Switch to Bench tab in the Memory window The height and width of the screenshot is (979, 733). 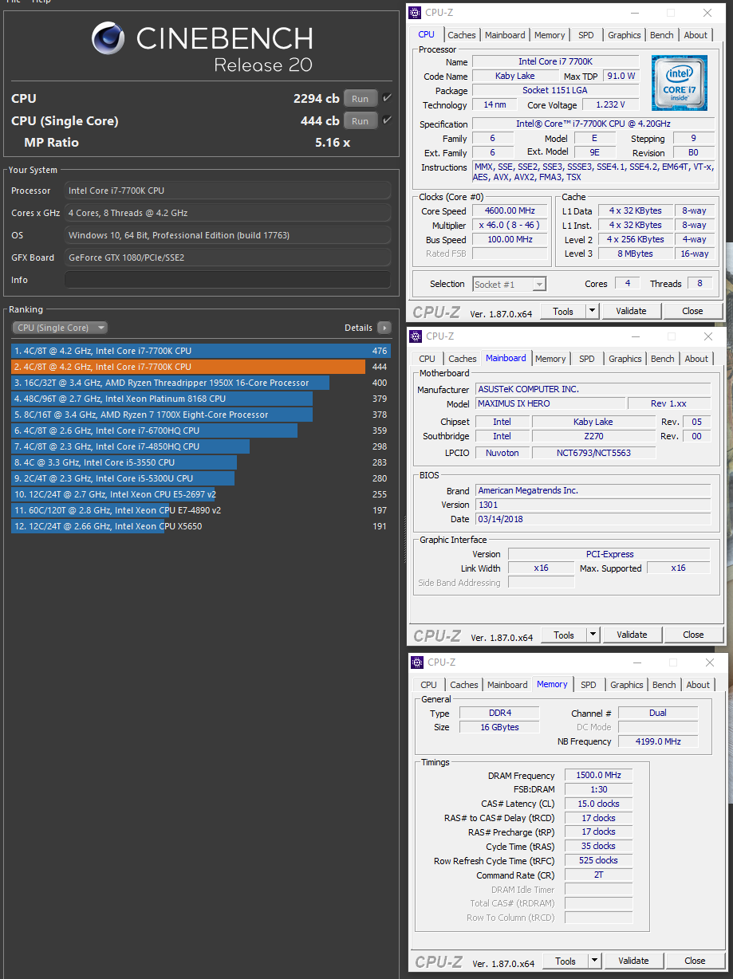click(x=664, y=685)
